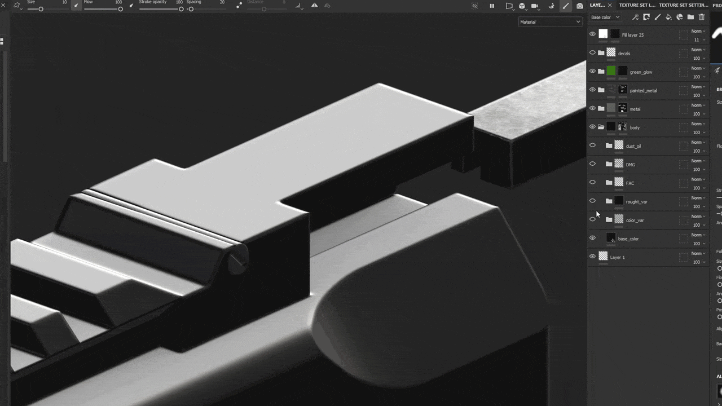Open symmetry settings icon
The width and height of the screenshot is (722, 406).
pyautogui.click(x=327, y=6)
